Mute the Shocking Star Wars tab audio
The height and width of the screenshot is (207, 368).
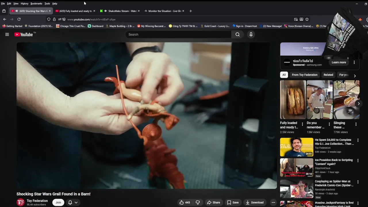[x=17, y=11]
